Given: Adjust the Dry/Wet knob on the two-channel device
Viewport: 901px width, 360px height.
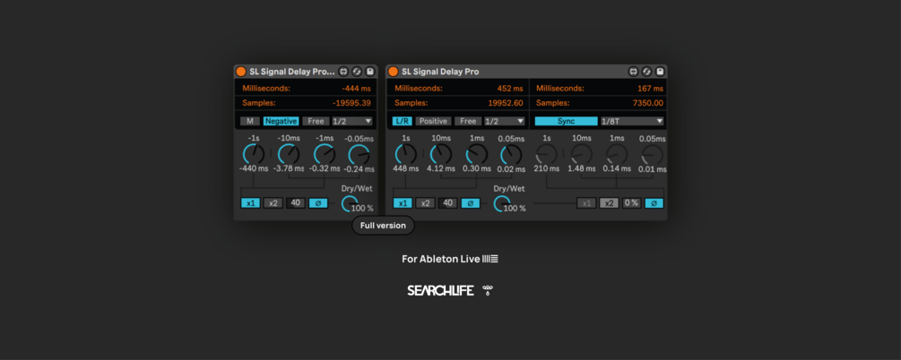Looking at the screenshot, I should (x=502, y=203).
